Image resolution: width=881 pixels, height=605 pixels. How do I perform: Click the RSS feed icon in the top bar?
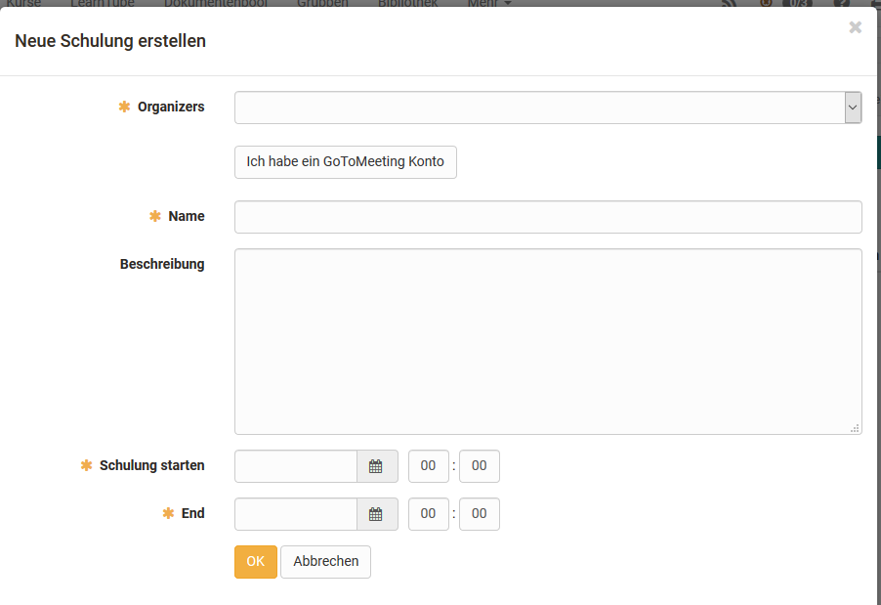click(x=730, y=4)
